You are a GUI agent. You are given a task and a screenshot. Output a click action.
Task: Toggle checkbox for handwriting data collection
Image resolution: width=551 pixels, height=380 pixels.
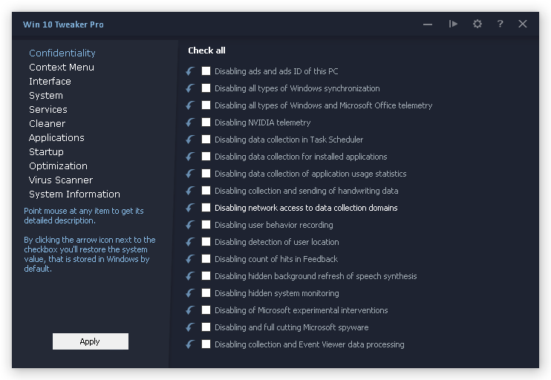coord(206,191)
